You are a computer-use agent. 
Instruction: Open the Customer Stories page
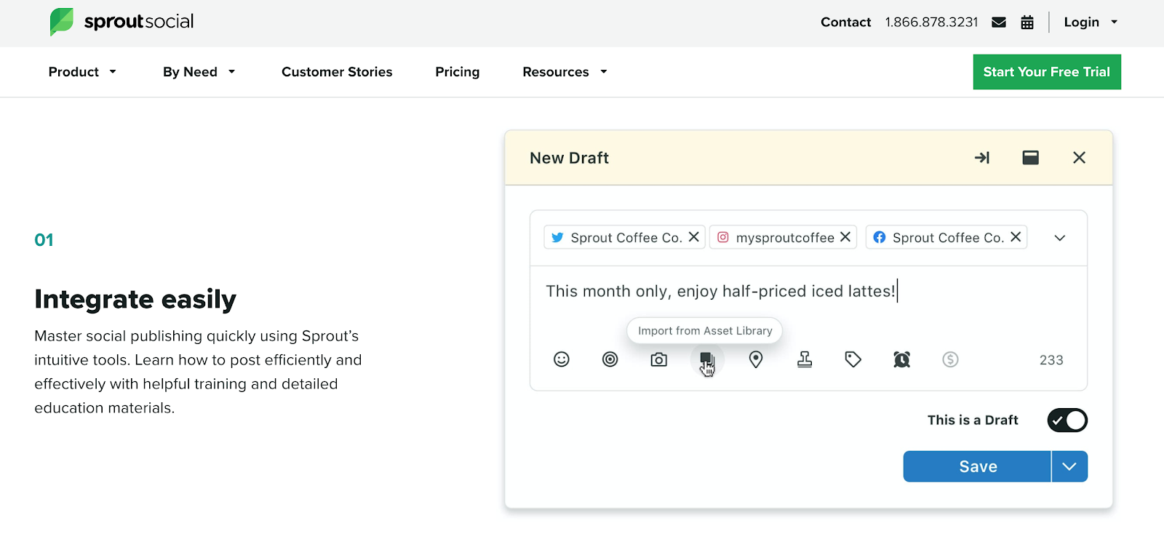point(337,72)
